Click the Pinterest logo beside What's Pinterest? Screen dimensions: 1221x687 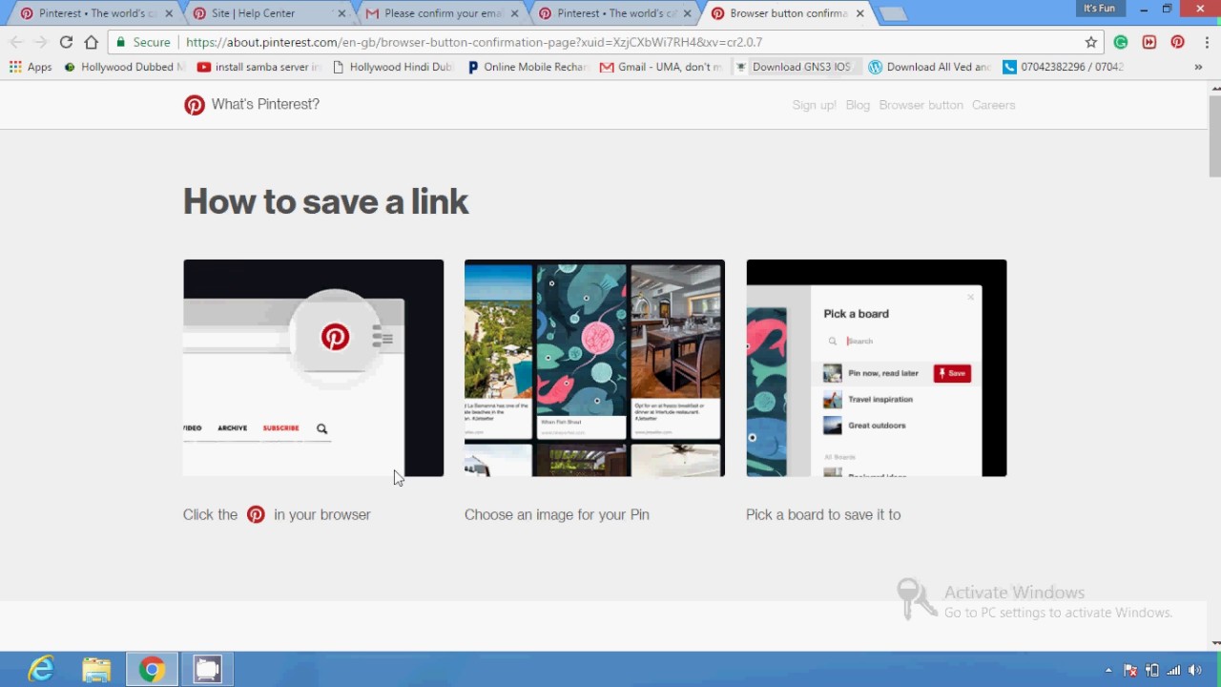pos(195,105)
